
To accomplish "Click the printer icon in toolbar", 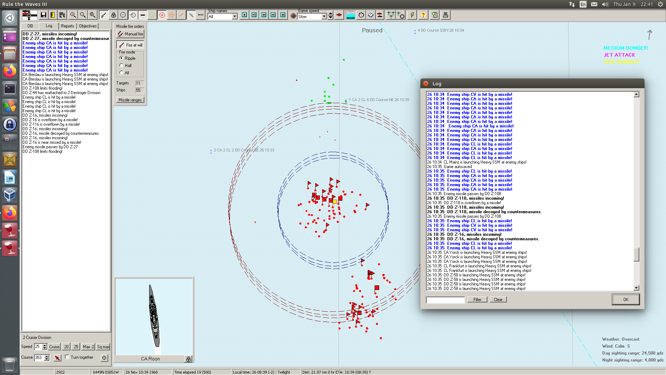I will [445, 15].
